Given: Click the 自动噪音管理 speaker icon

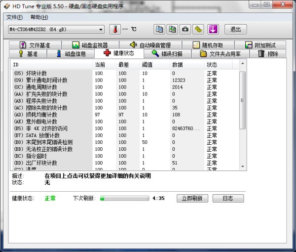Looking at the screenshot, I should [134, 45].
